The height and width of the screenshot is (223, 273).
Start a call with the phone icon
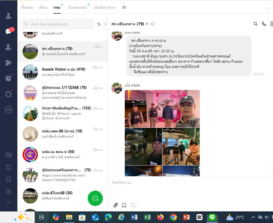(264, 24)
